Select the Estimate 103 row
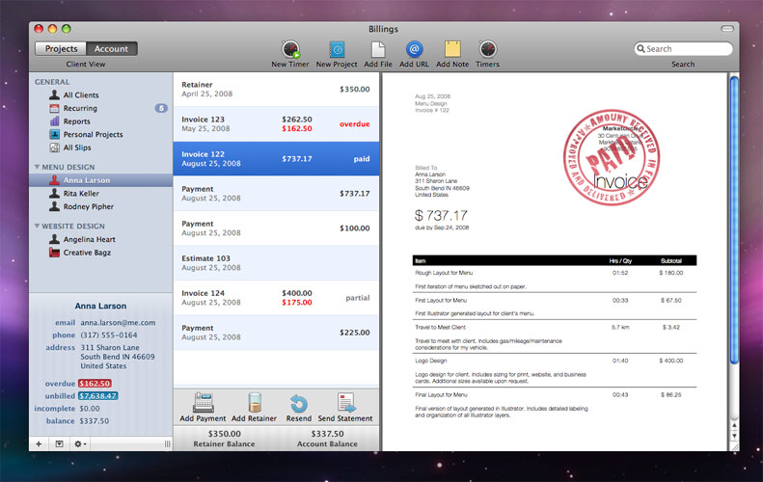This screenshot has height=482, width=763. click(276, 262)
